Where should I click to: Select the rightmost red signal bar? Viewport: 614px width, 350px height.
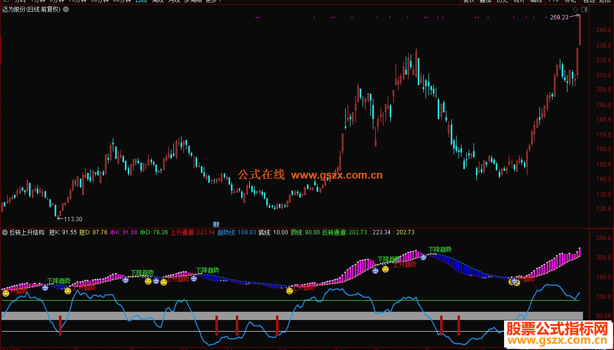tap(459, 325)
